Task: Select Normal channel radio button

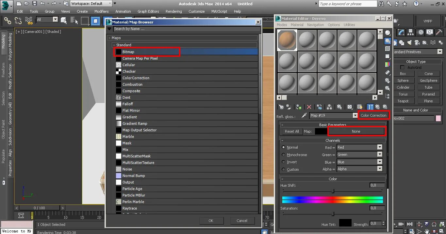Action: pyautogui.click(x=283, y=147)
